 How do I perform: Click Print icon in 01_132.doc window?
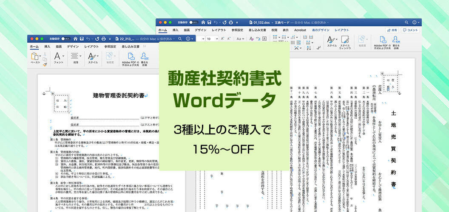[231, 22]
